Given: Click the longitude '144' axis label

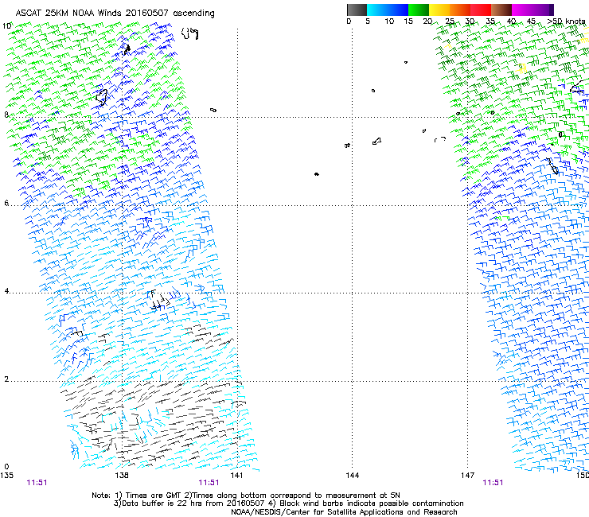Looking at the screenshot, I should point(353,476).
